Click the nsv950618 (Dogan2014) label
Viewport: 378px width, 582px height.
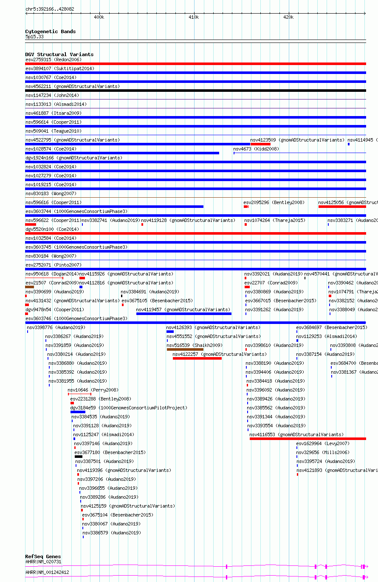[52, 274]
